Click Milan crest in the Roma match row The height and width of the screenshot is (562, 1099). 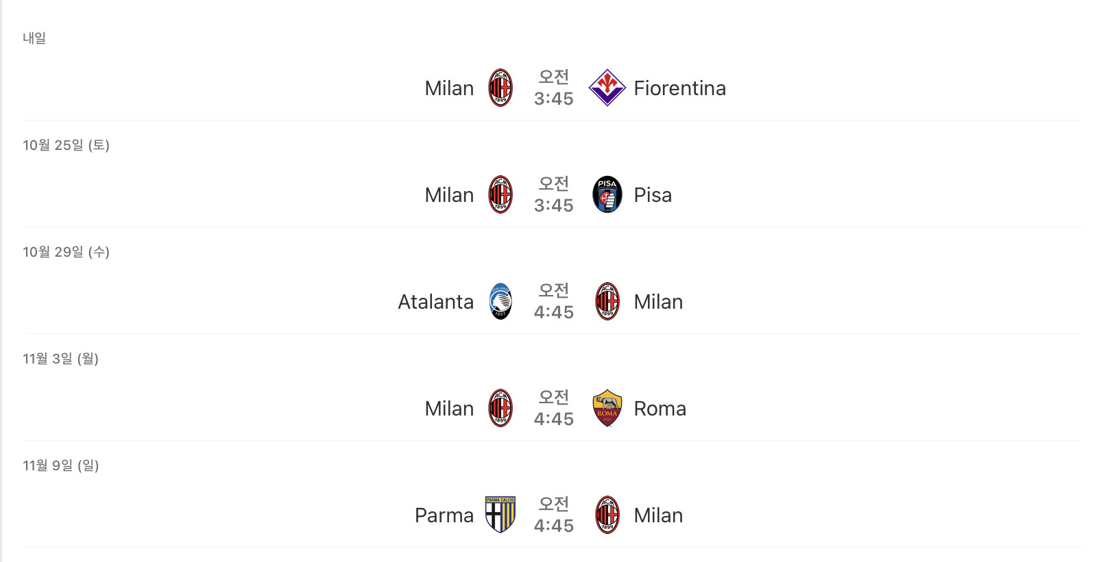tap(500, 408)
